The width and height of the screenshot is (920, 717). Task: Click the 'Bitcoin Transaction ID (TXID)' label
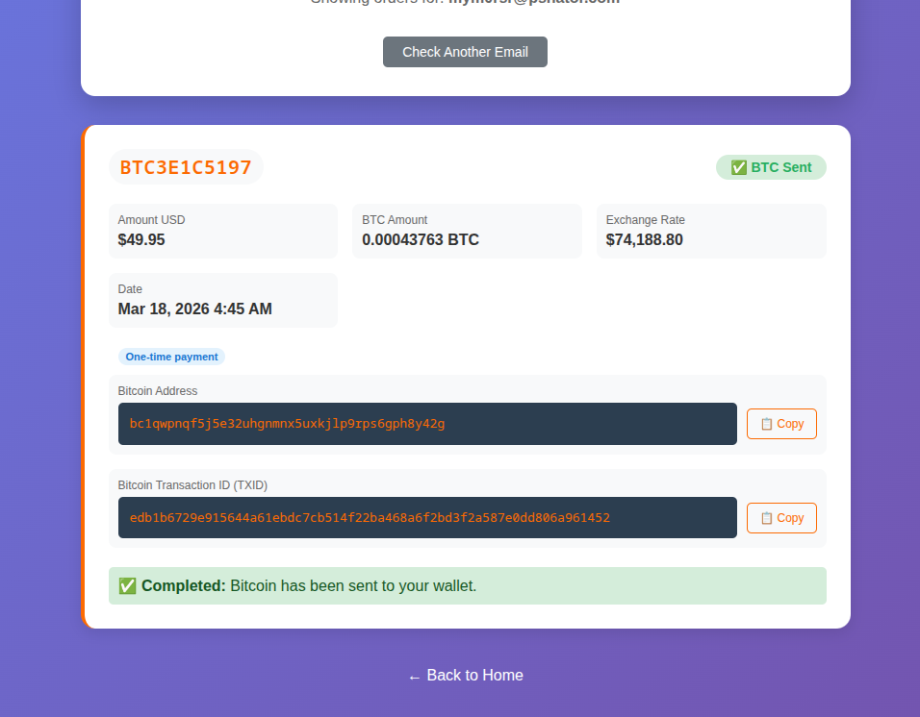coord(192,485)
